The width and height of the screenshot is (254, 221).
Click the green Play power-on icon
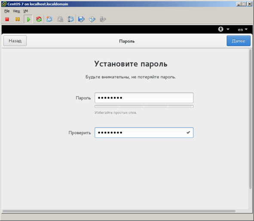click(x=28, y=19)
